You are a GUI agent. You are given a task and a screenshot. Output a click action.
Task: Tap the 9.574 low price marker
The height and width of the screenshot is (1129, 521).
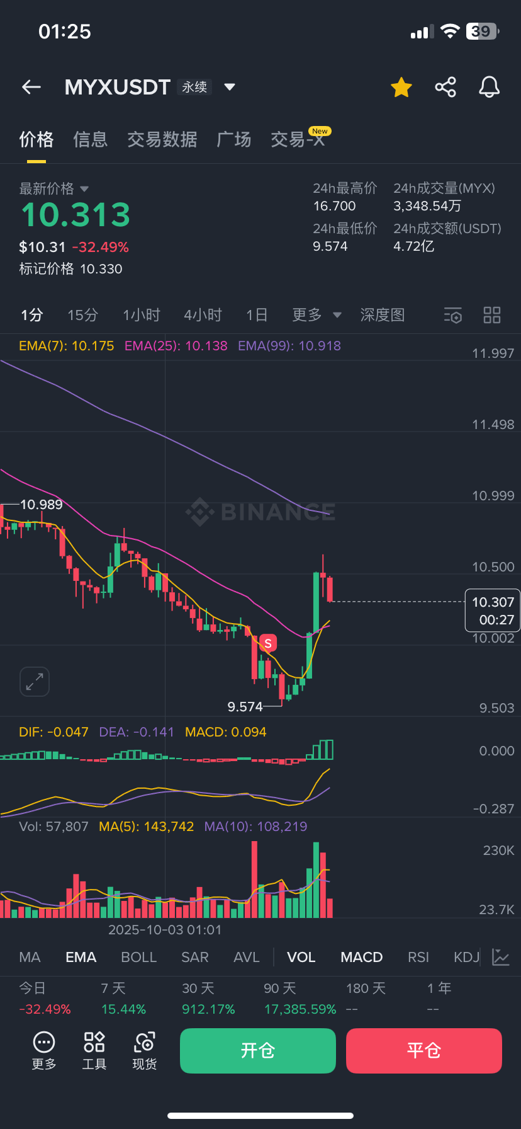[245, 707]
